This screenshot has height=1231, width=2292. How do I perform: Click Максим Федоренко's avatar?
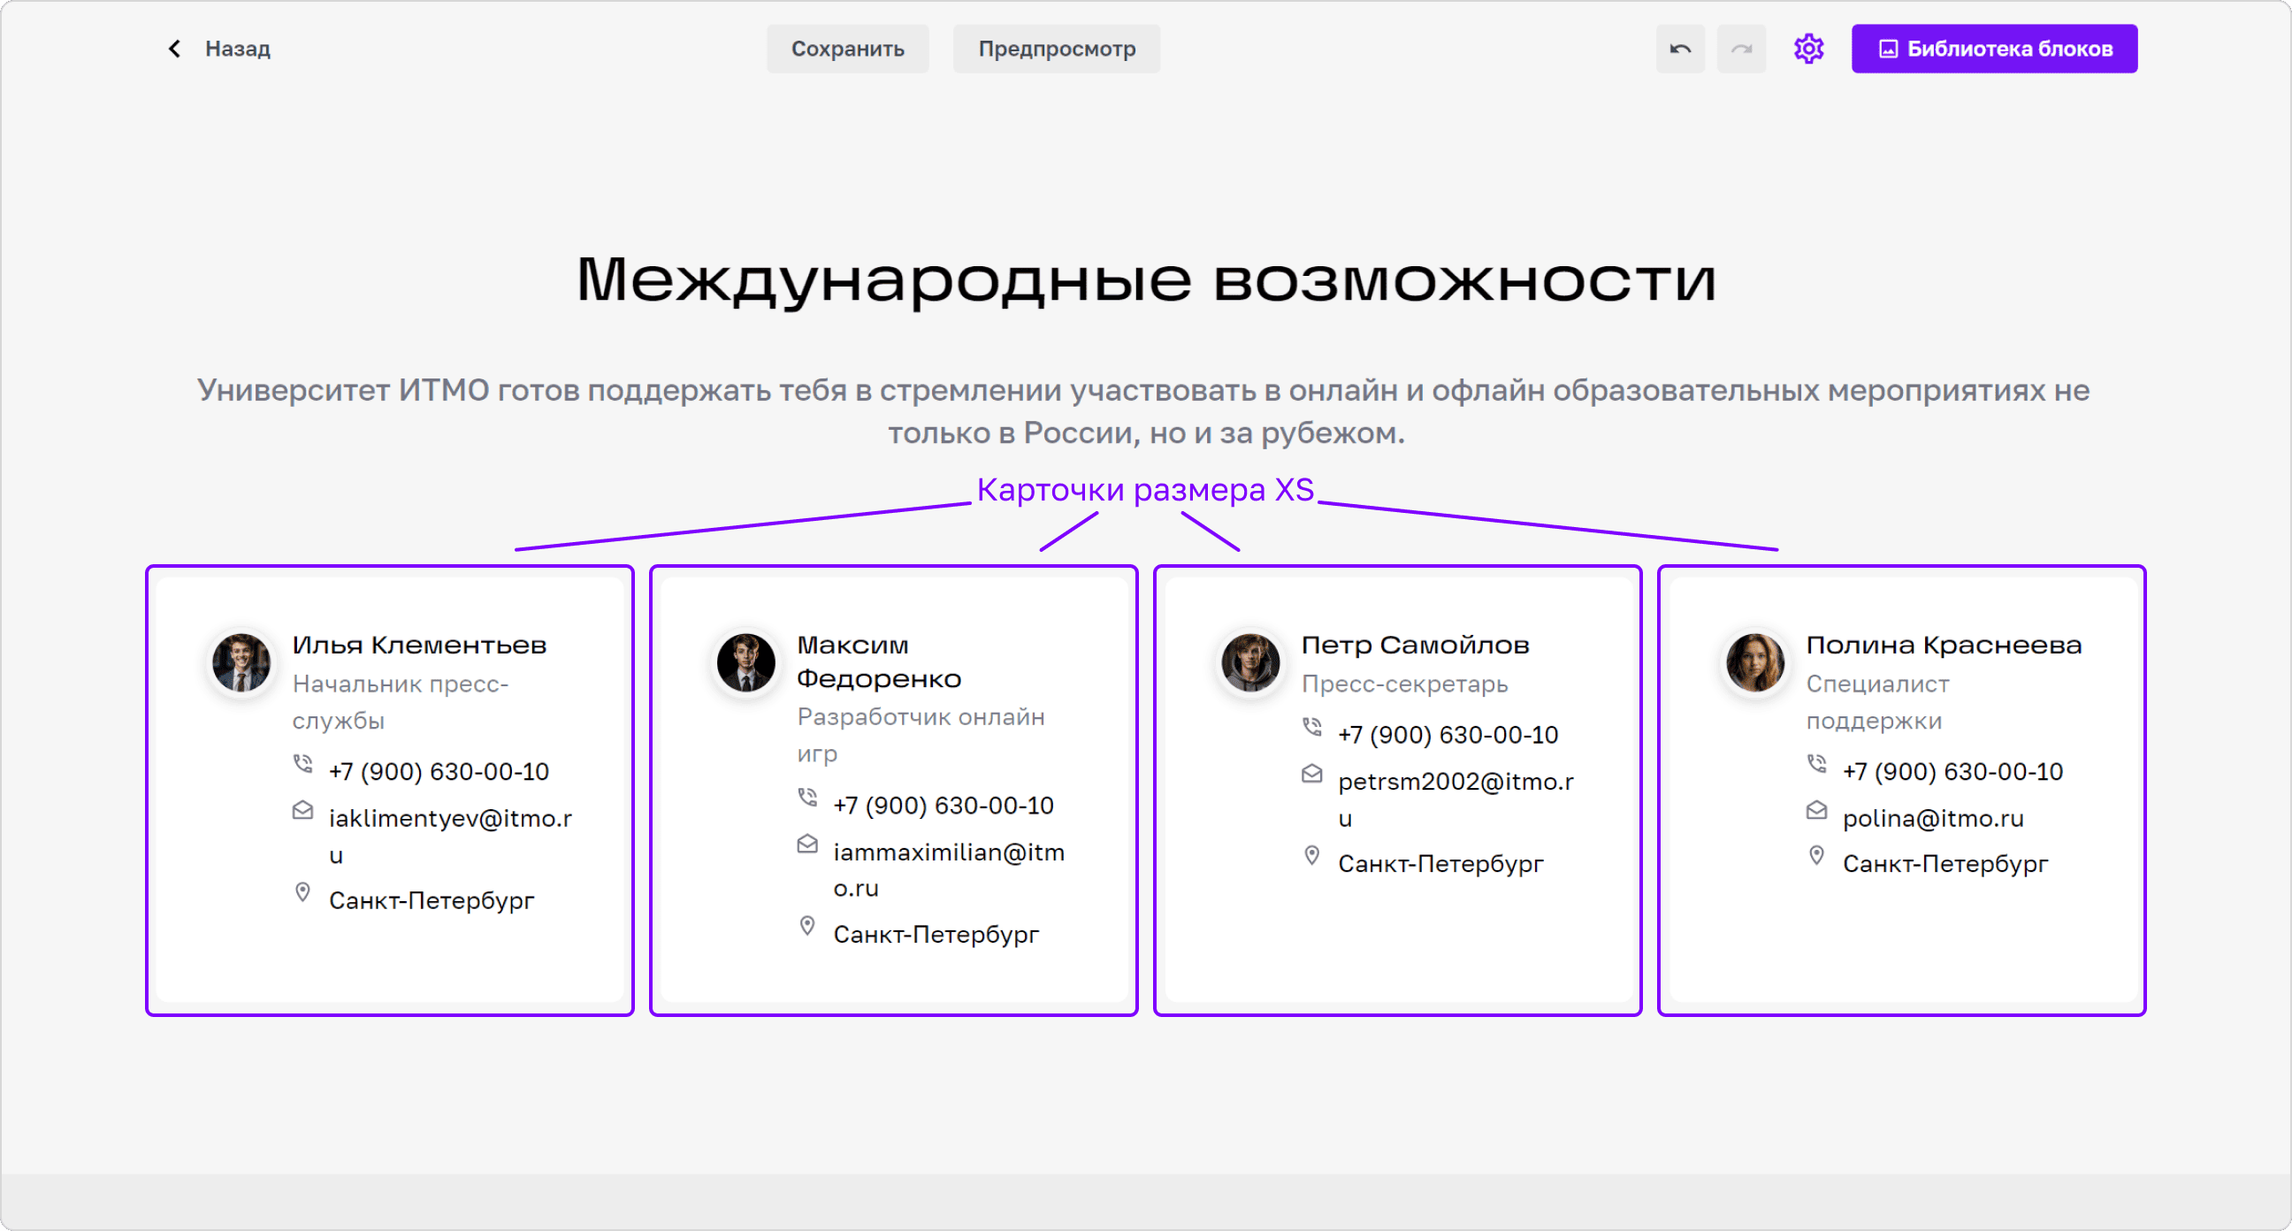pos(745,662)
